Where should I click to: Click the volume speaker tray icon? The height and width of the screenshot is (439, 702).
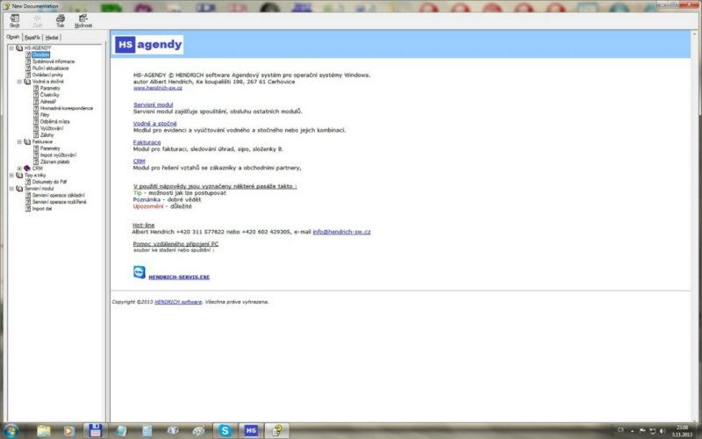coord(663,431)
